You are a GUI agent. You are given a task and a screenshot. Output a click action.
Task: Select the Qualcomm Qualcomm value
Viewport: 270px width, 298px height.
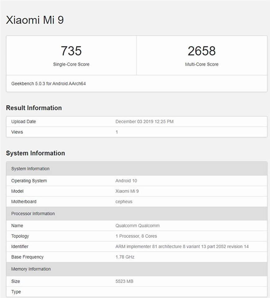(138, 226)
